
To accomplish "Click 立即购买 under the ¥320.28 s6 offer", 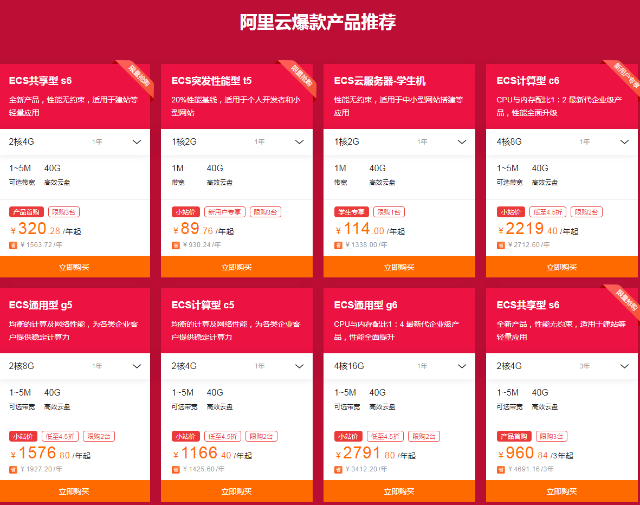I will [75, 267].
